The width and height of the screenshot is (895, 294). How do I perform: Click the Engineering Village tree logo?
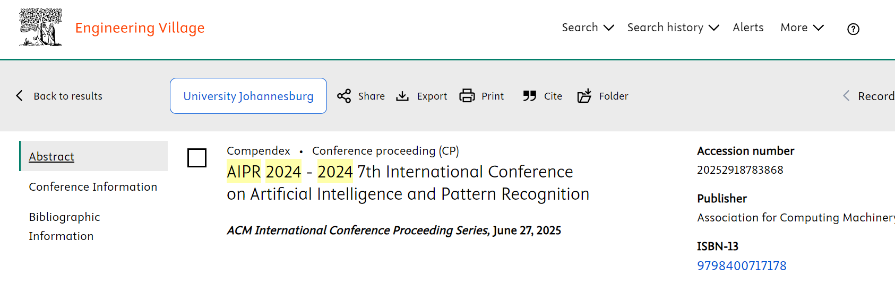(x=41, y=27)
